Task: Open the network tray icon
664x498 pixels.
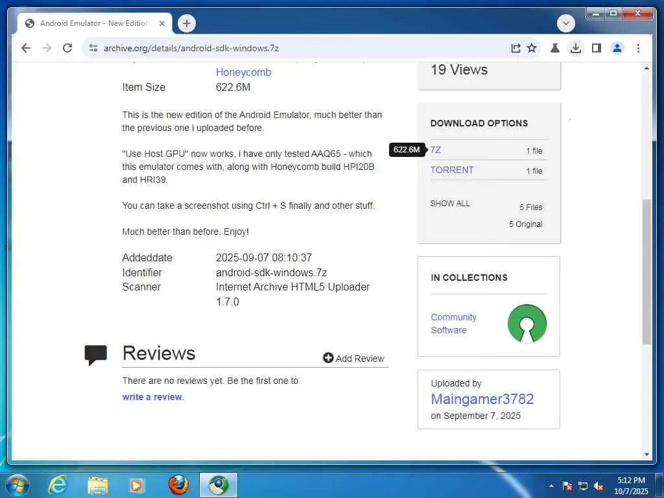Action: (x=583, y=486)
